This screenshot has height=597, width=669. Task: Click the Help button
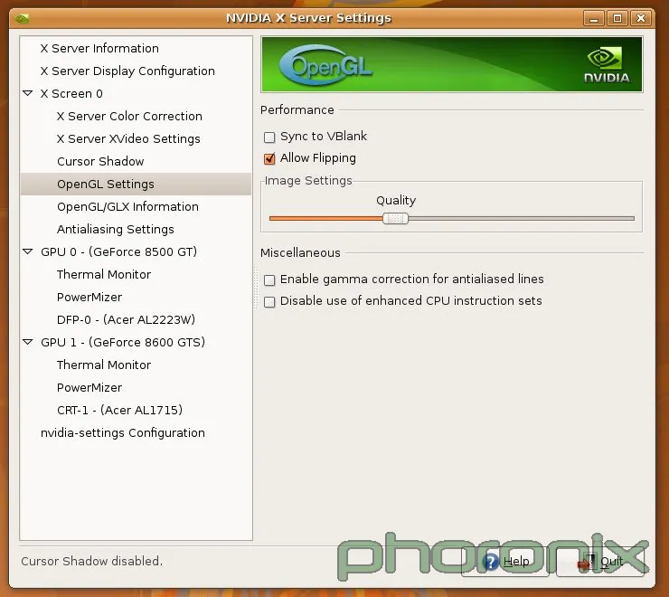pyautogui.click(x=506, y=562)
